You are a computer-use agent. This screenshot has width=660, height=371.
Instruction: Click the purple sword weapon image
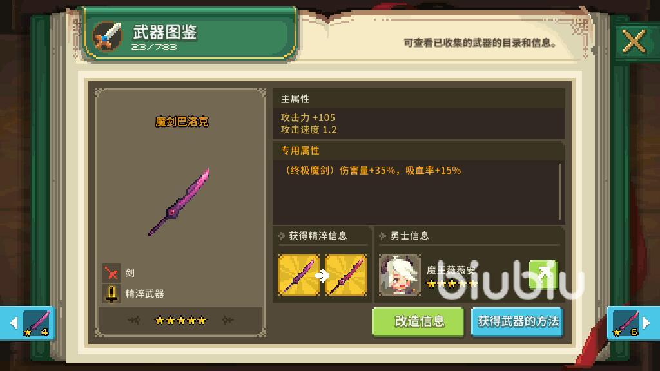click(x=179, y=202)
